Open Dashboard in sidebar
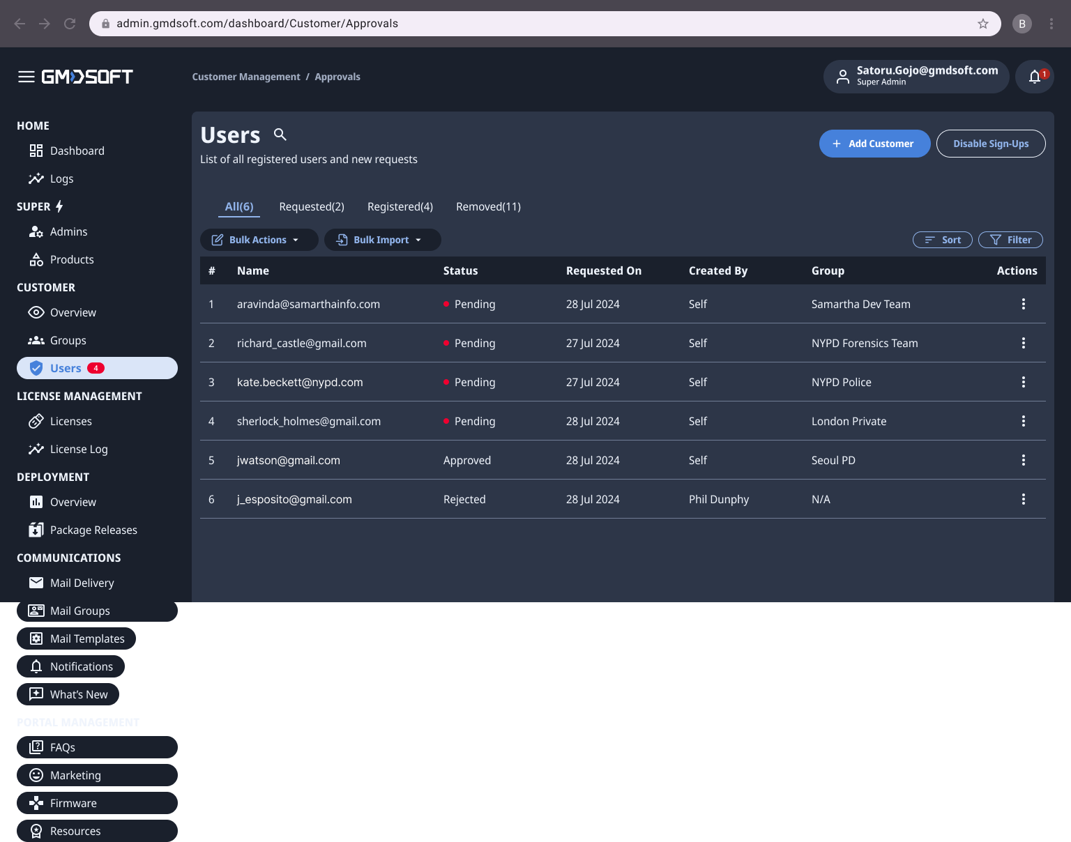This screenshot has width=1071, height=842. [97, 151]
